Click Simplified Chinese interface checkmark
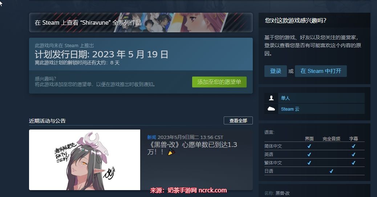This screenshot has height=197, width=377. click(x=309, y=146)
